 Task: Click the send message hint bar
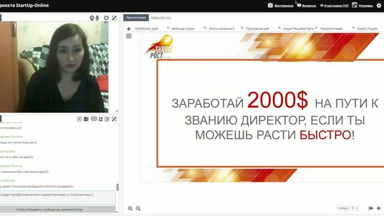58,209
